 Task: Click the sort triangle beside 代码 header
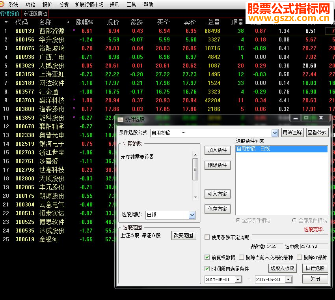[6, 22]
